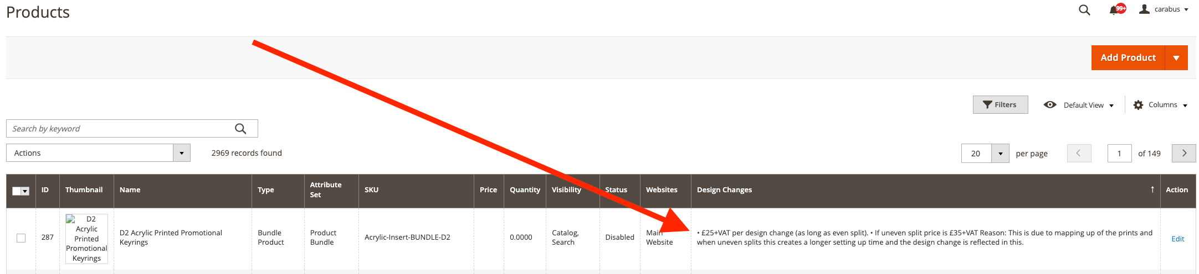Click Edit link for product 287
1199x274 pixels.
pos(1177,239)
